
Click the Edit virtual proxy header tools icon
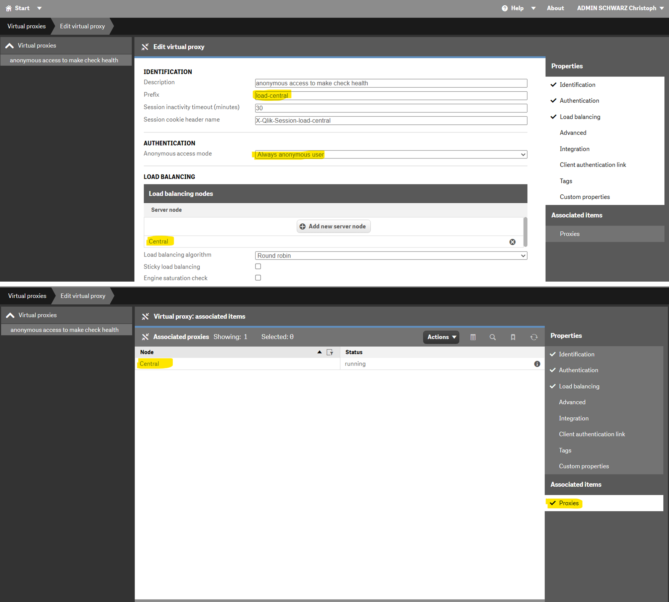click(145, 47)
